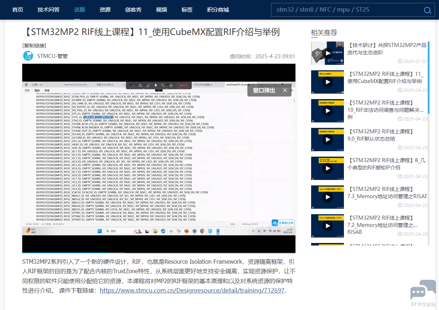439x310 pixels.
Task: Open the 资源 nav item
Action: coord(105,10)
